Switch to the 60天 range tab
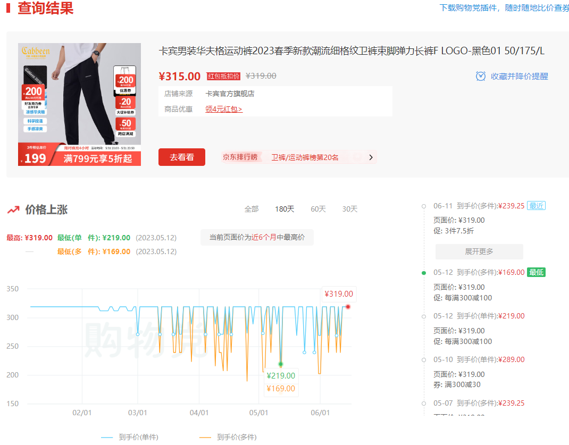This screenshot has height=445, width=569. pyautogui.click(x=318, y=209)
